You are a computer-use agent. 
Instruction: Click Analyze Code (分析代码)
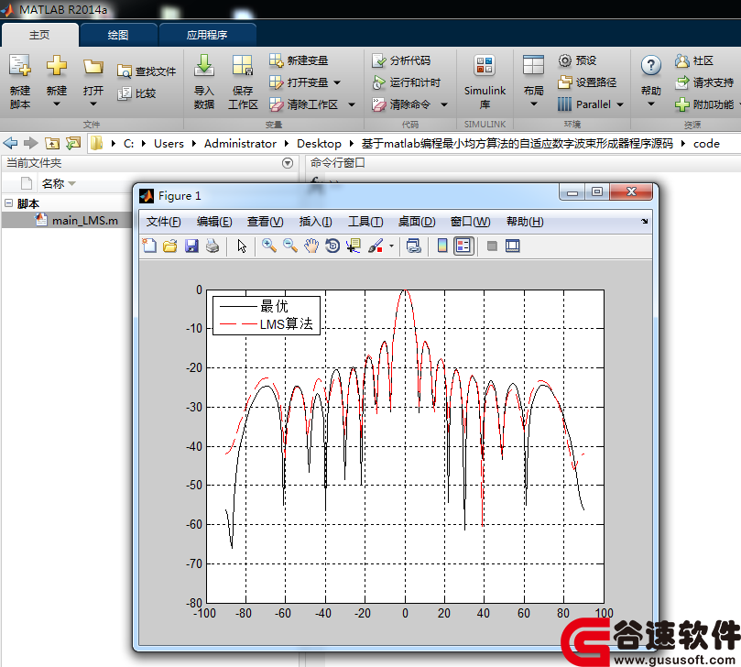(401, 60)
